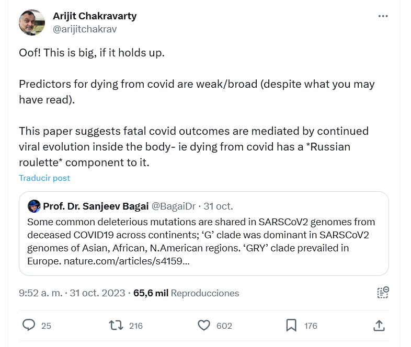Click the 25 replies count

point(46,326)
